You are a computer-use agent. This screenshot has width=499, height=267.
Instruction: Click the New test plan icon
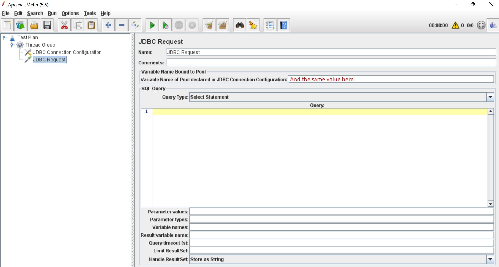8,25
